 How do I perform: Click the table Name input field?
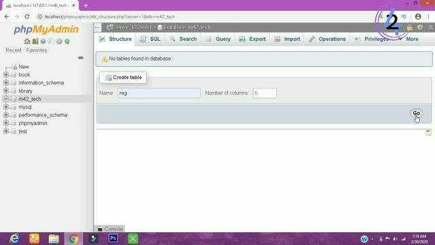(x=159, y=93)
